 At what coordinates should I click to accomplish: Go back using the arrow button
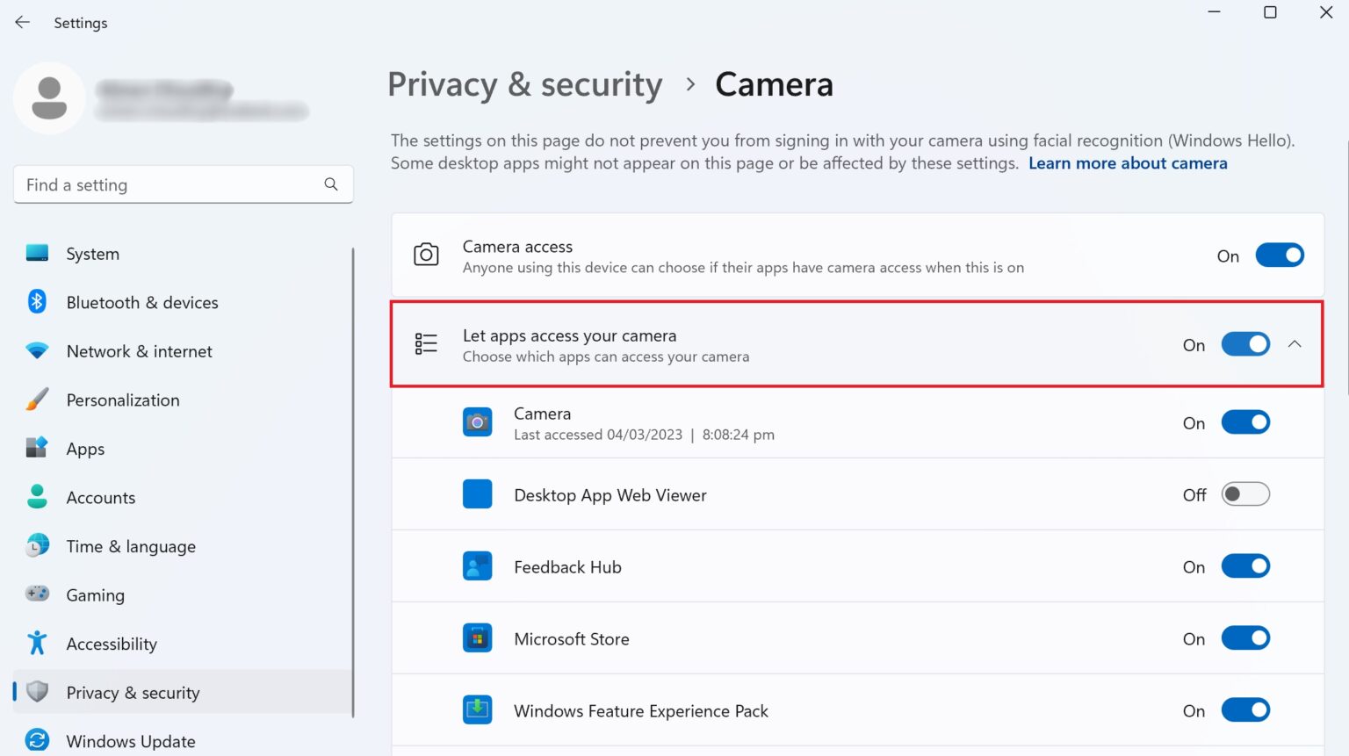[21, 22]
